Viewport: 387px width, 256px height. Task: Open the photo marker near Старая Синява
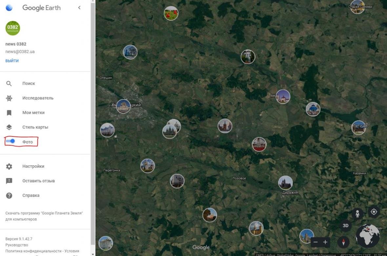[x=357, y=7]
